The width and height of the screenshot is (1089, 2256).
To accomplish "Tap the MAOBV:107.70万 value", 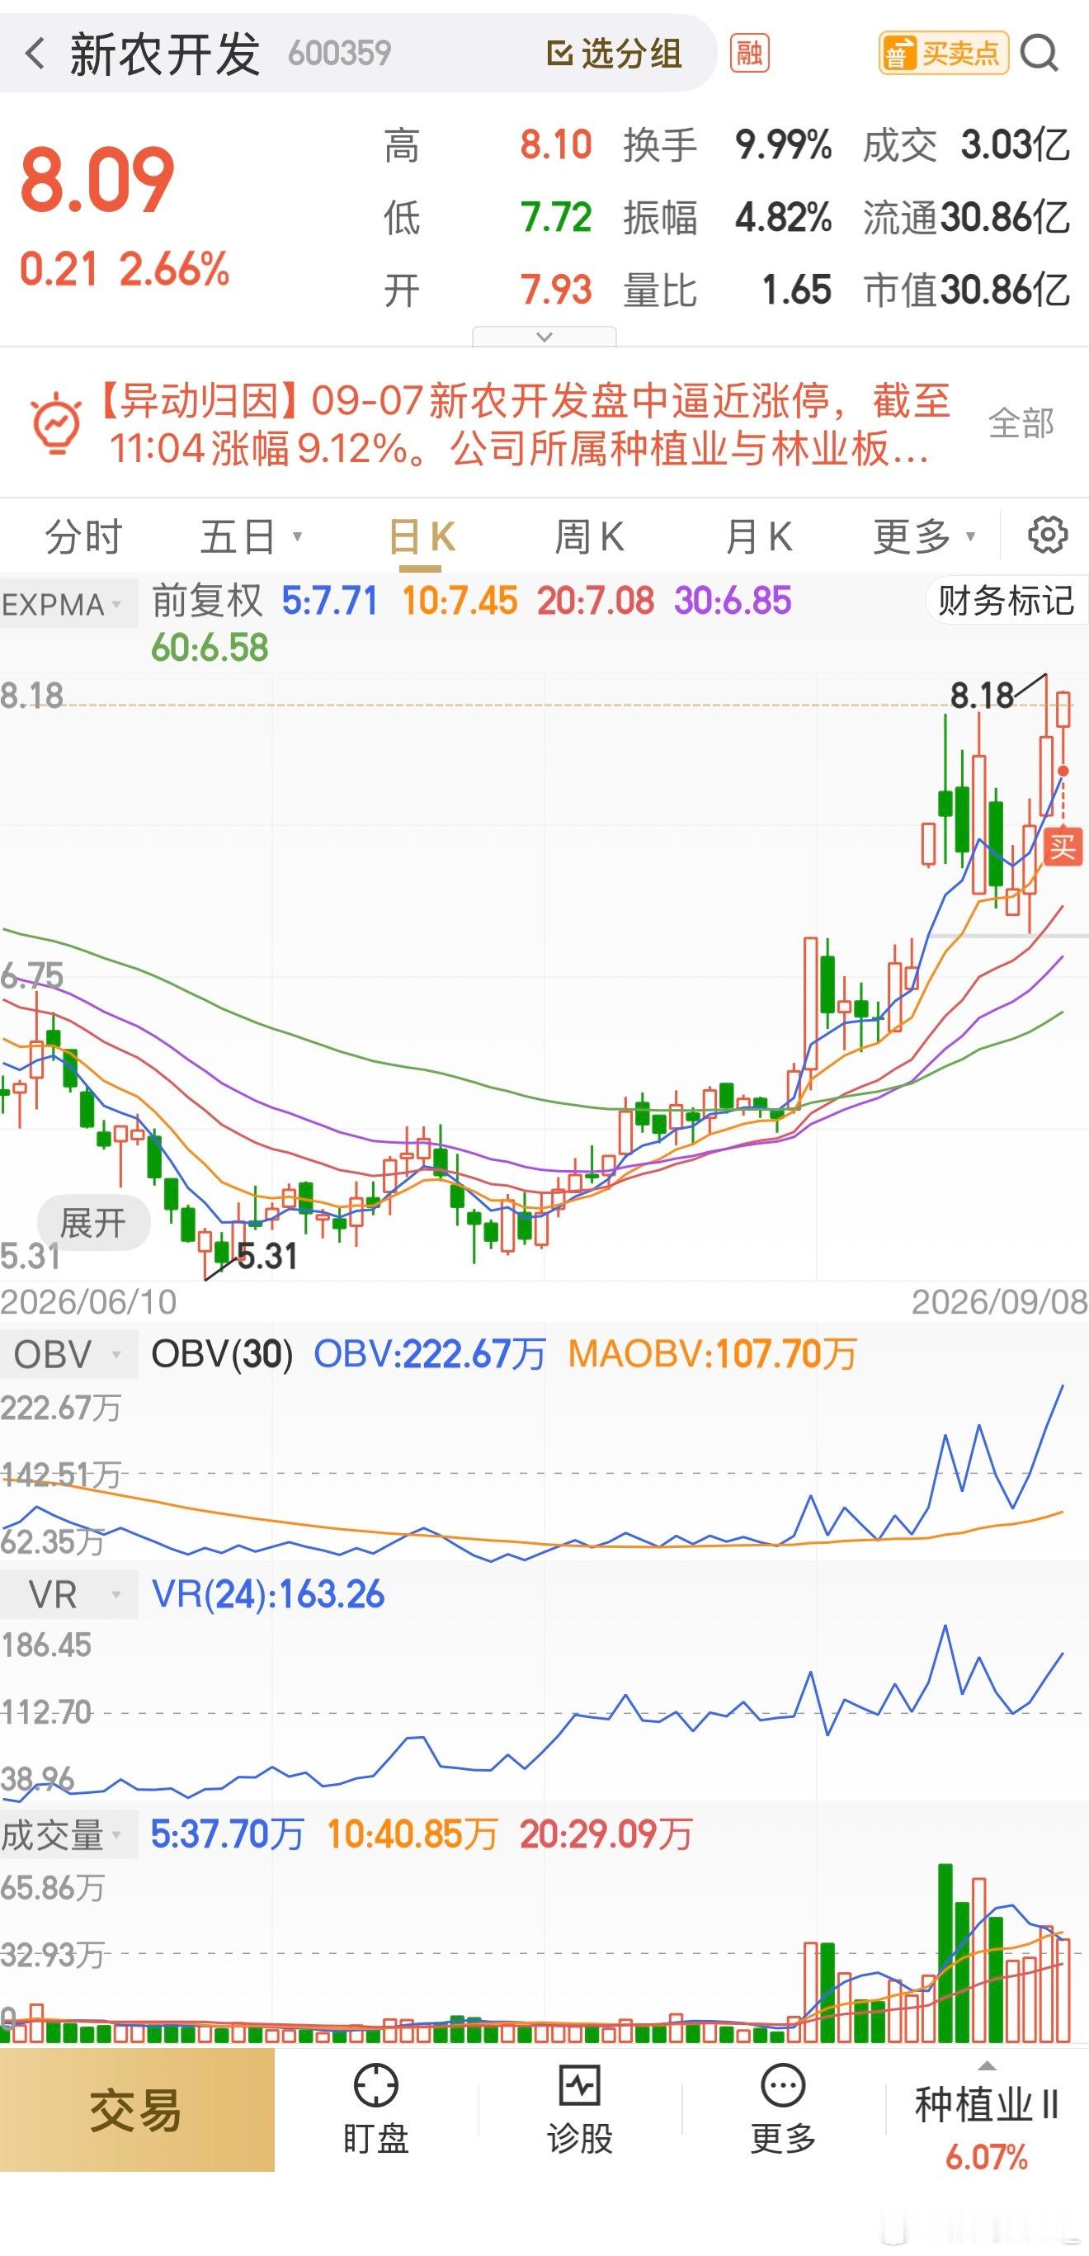I will click(712, 1354).
